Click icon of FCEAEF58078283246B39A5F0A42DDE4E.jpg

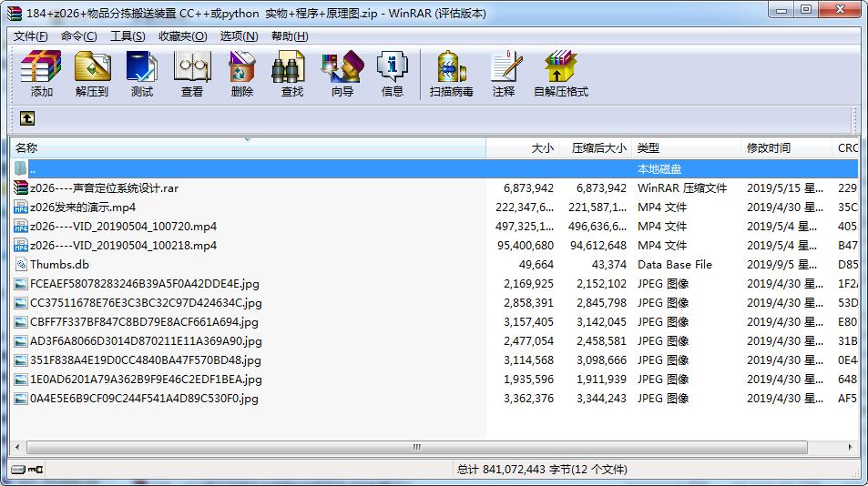coord(21,284)
